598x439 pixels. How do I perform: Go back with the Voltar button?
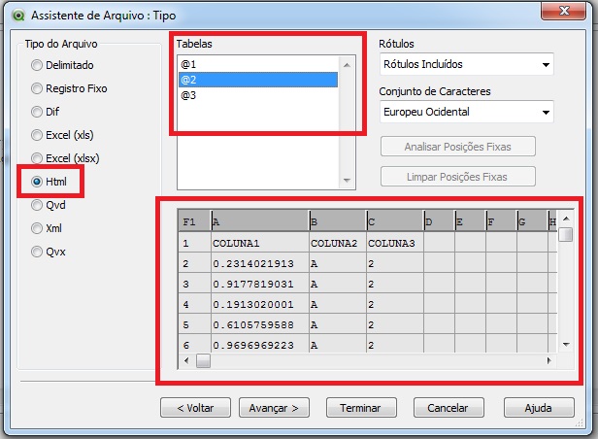point(195,408)
